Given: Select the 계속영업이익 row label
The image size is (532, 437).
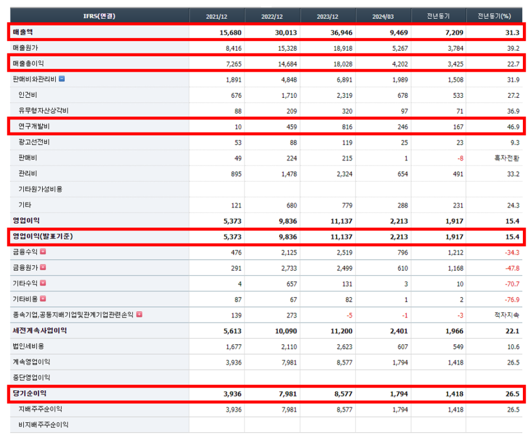Looking at the screenshot, I should (32, 362).
